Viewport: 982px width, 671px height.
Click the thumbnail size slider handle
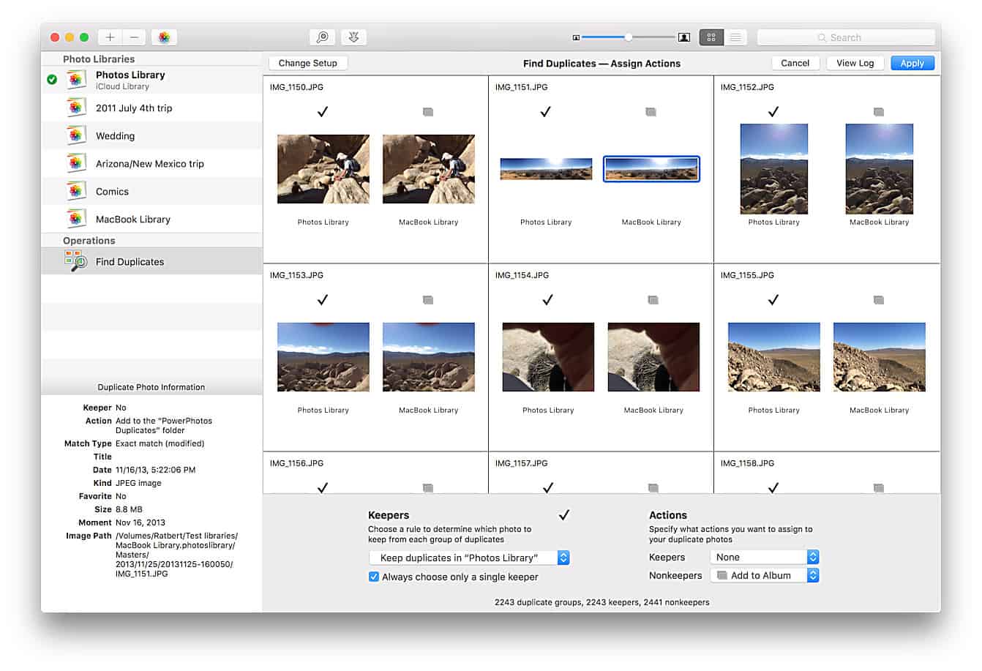tap(628, 37)
